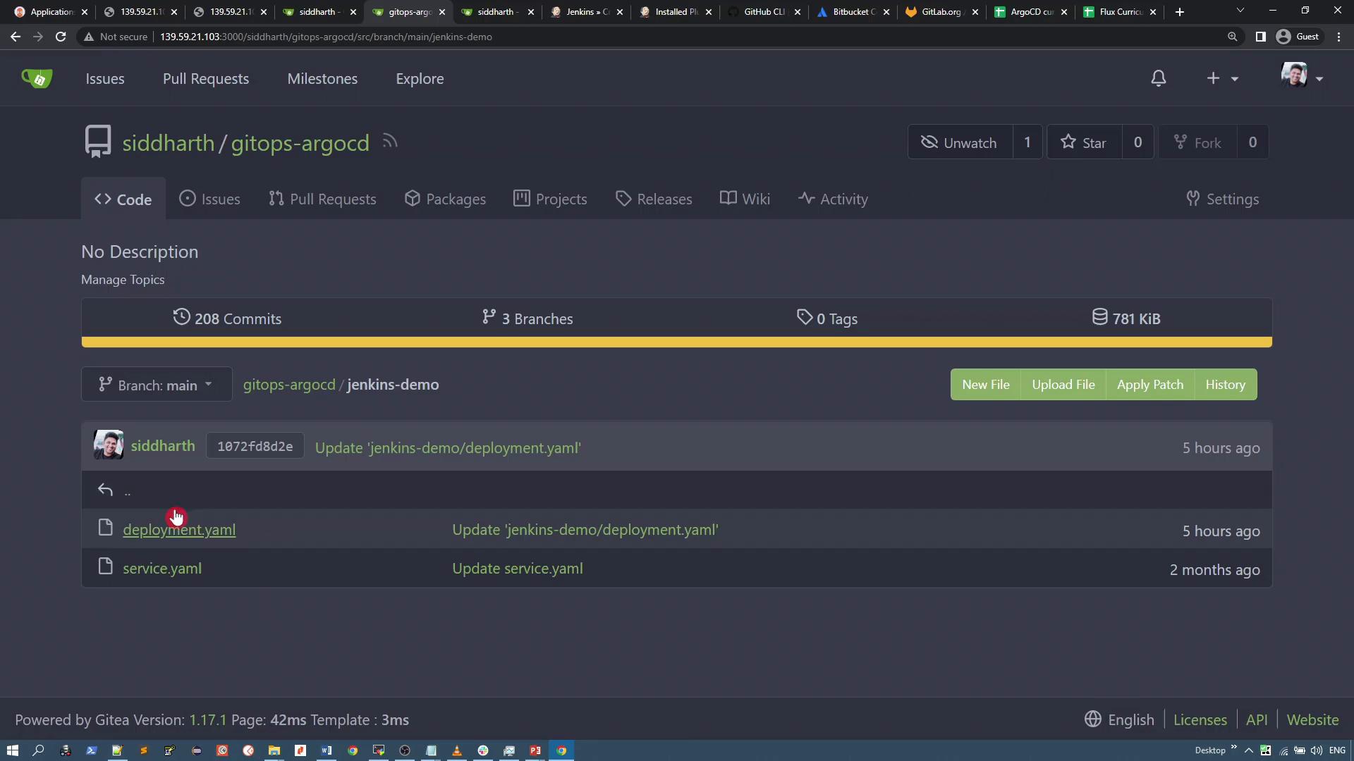Click the PowerPoint icon in taskbar
This screenshot has width=1354, height=761.
(x=535, y=750)
